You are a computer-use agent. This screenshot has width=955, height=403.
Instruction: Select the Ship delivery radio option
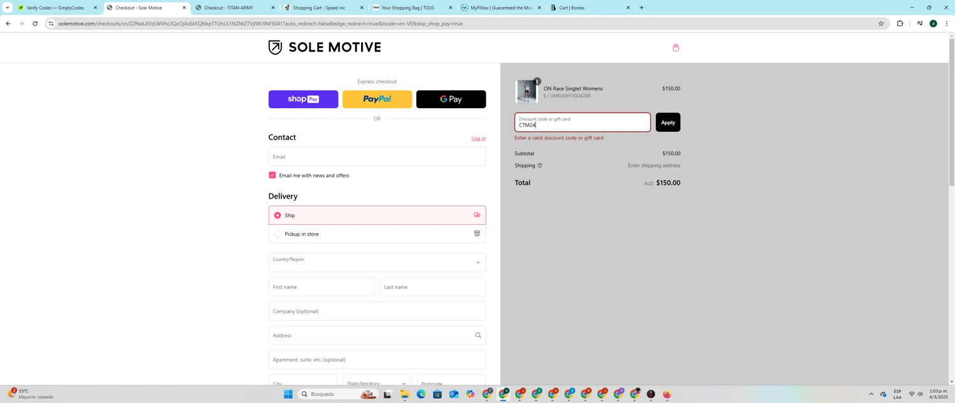278,215
